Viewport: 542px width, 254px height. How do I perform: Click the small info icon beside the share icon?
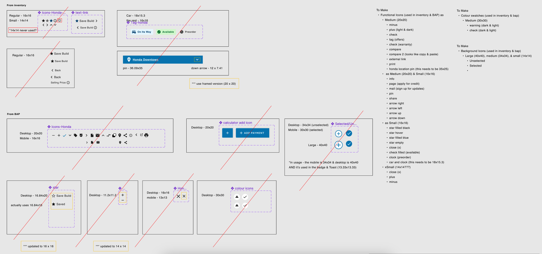131,135
